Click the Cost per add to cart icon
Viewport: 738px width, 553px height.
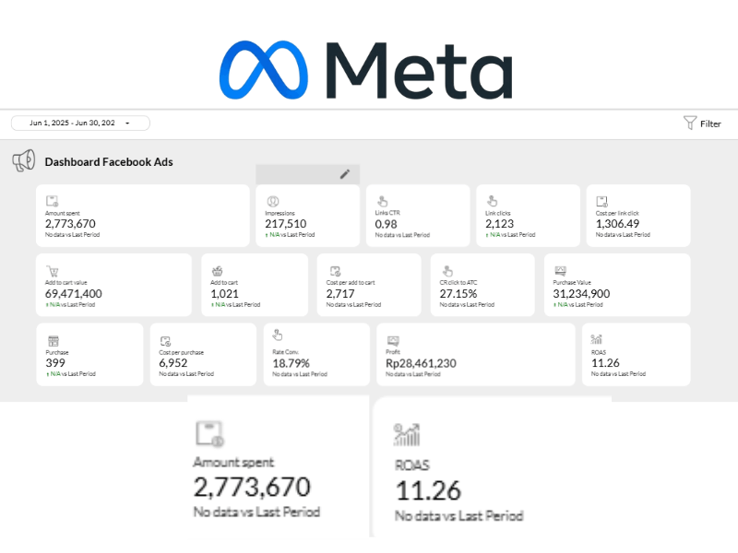[x=335, y=271]
